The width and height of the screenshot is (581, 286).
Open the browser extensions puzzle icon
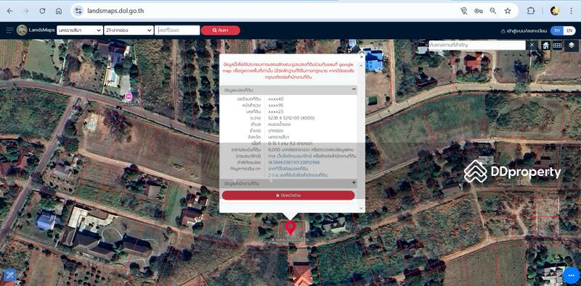531,11
